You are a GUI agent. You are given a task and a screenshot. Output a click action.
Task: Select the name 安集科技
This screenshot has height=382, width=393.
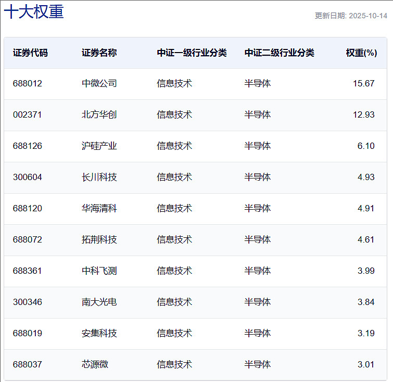click(99, 334)
